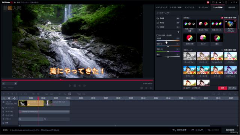The image size is (240, 135).
Task: Step back one frame in preview
Action: click(80, 86)
